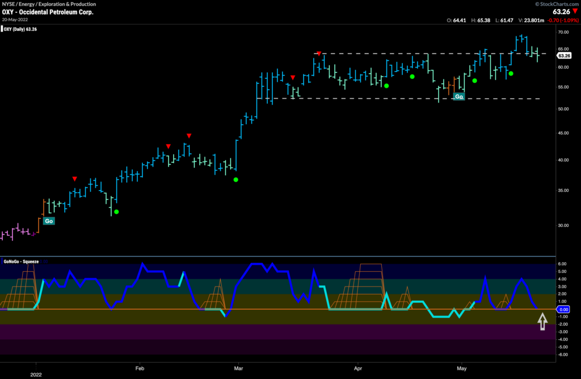Image resolution: width=581 pixels, height=379 pixels.
Task: Select the red triangle marker in mid-February
Action: [189, 136]
